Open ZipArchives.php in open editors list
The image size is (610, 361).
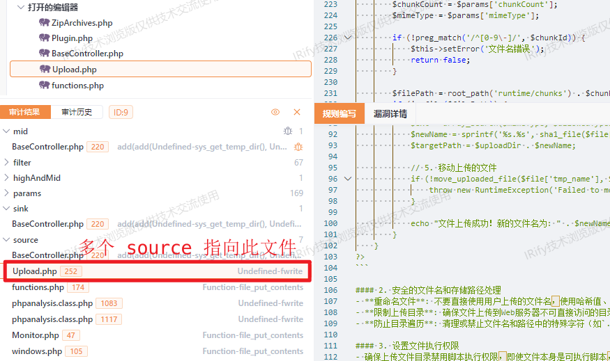82,23
